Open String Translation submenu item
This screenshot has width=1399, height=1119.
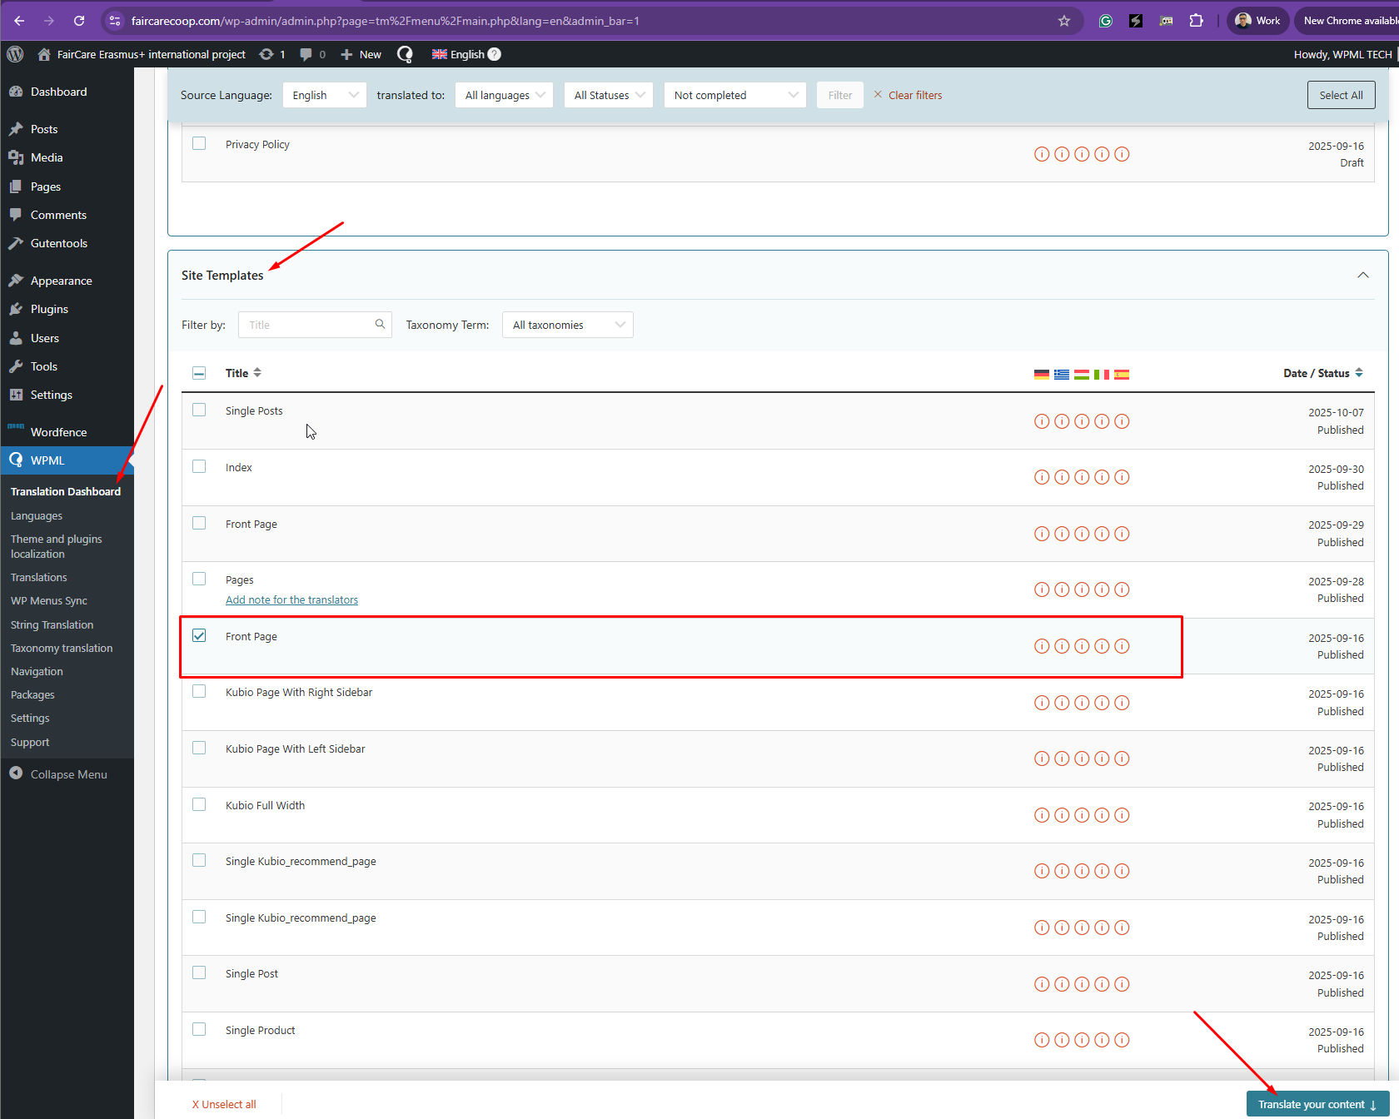[x=52, y=624]
